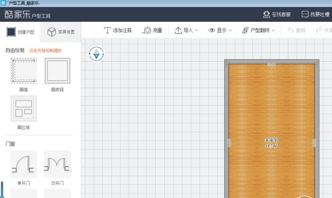Switch to the 家具布置 tab

coord(61,32)
